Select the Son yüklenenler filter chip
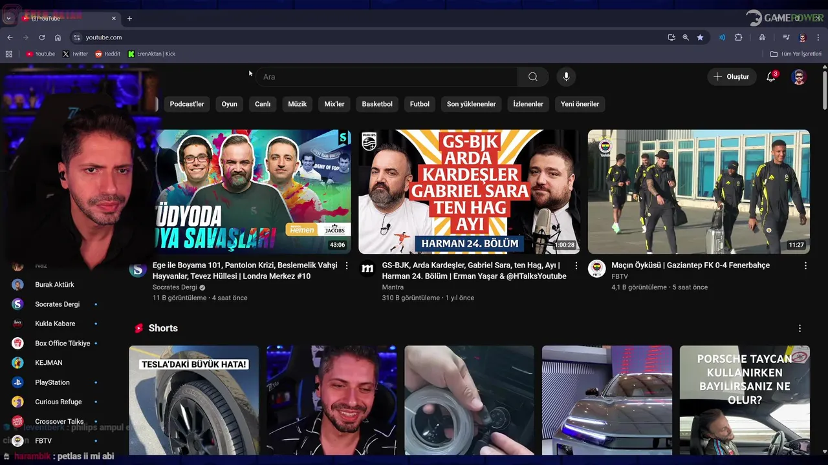Screen dimensions: 828x465 [x=472, y=104]
